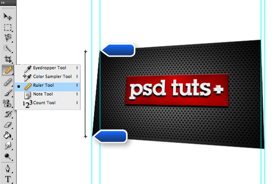The width and height of the screenshot is (276, 184).
Task: Select the History Brush tool
Action: point(7,114)
